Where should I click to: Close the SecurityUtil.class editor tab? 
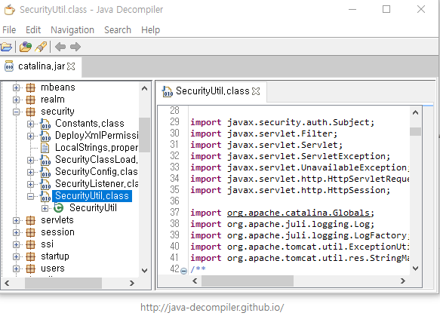pyautogui.click(x=256, y=91)
